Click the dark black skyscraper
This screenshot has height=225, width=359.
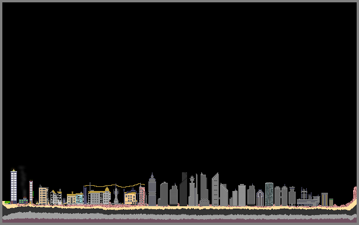tap(183, 189)
